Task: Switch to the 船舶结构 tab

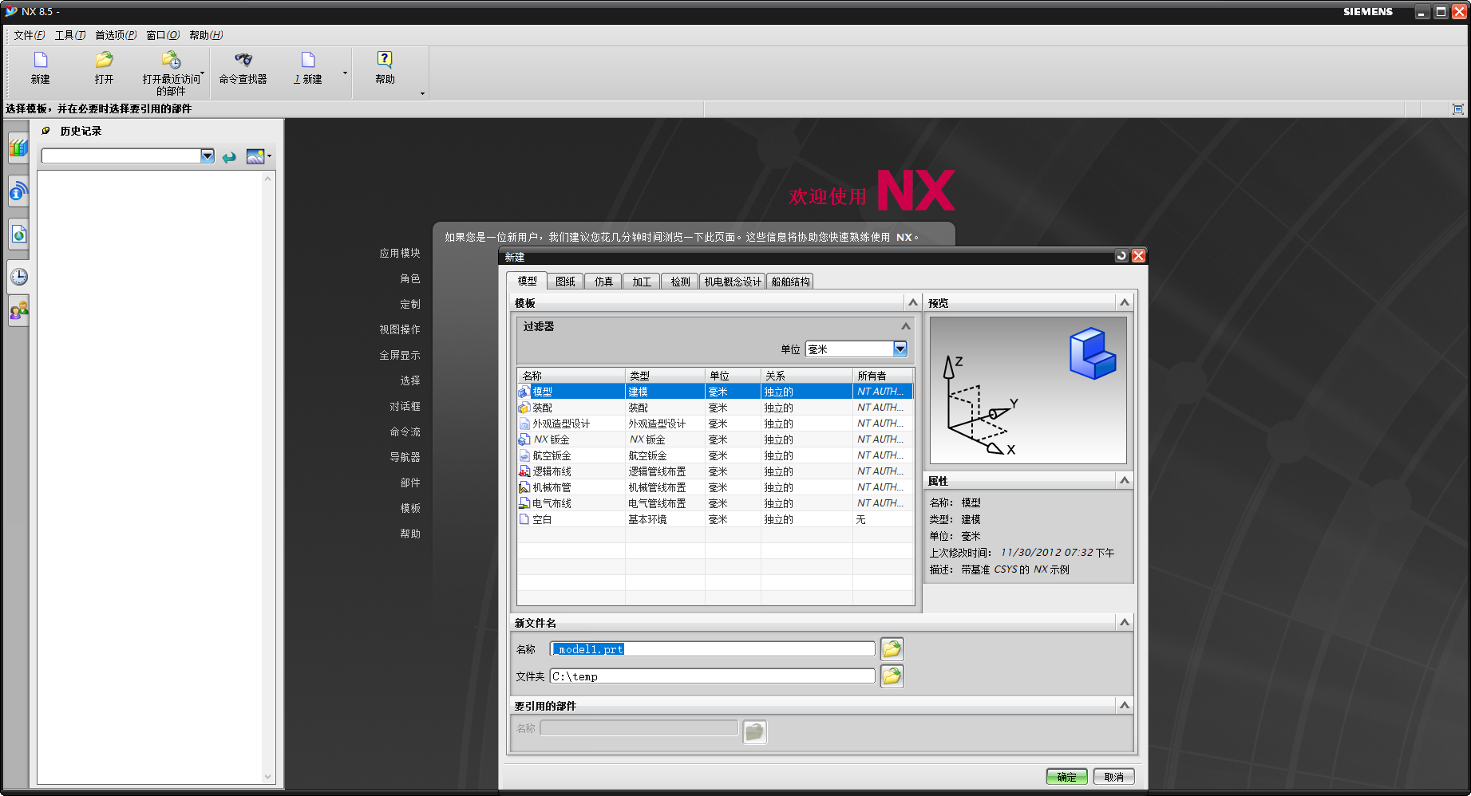Action: click(790, 282)
